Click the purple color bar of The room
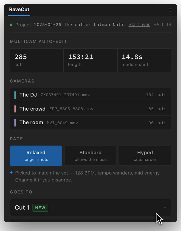 (x=15, y=123)
